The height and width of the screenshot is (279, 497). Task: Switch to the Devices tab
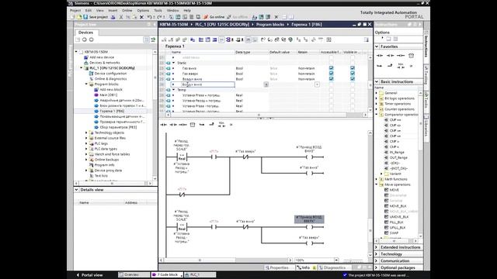(85, 33)
